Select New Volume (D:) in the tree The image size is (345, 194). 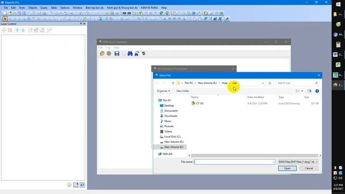click(x=174, y=142)
